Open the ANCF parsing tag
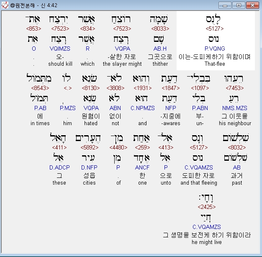The image size is (262, 257). (x=142, y=168)
